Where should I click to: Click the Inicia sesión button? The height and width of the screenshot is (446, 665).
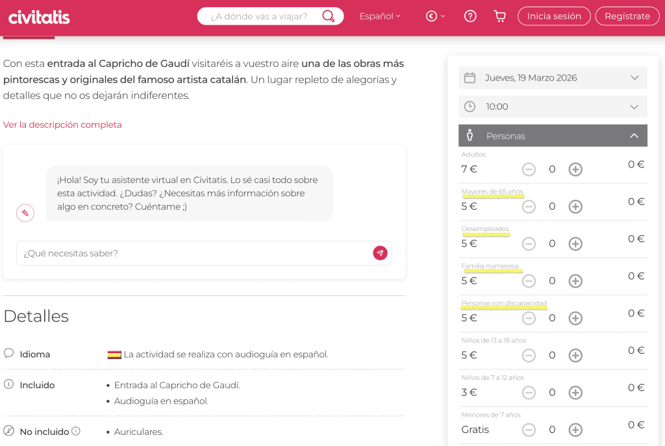[x=554, y=16]
